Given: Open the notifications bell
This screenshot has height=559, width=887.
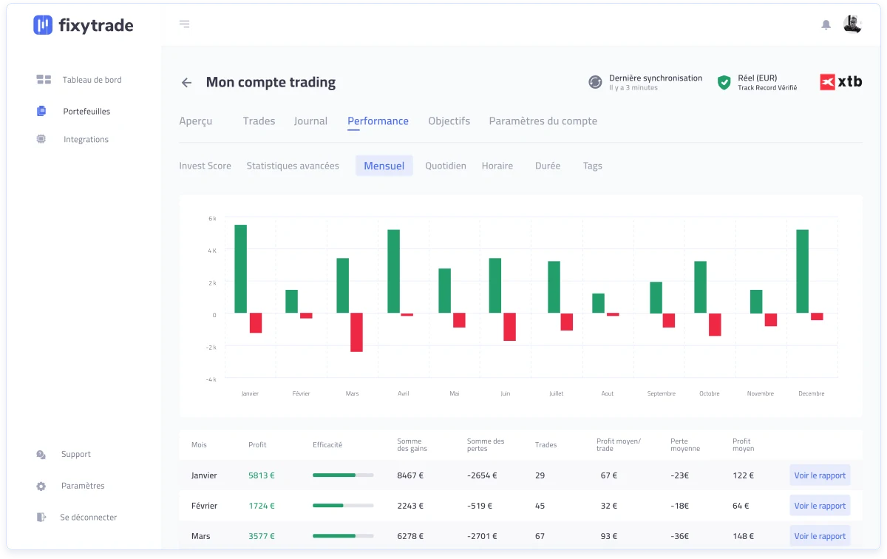Looking at the screenshot, I should pos(826,24).
